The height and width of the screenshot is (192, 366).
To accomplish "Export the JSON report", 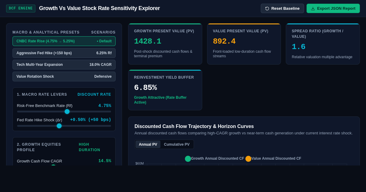I will tap(333, 9).
